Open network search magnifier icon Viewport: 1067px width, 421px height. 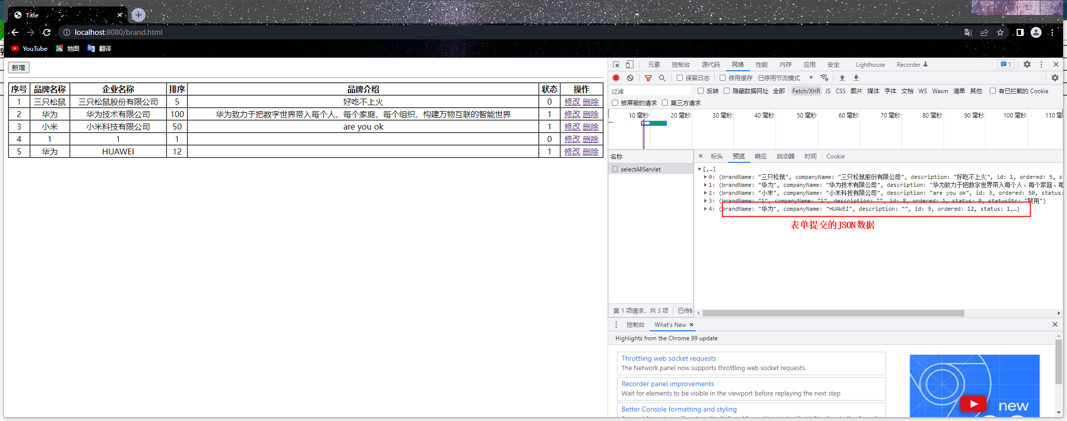point(662,78)
